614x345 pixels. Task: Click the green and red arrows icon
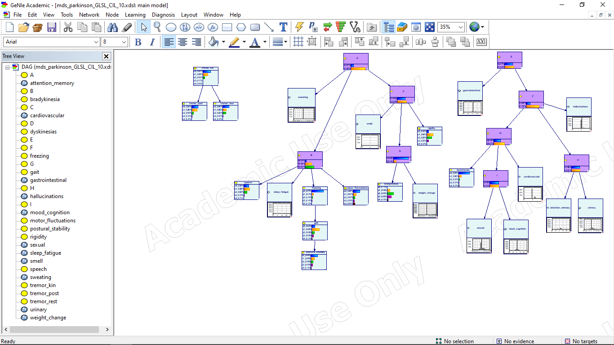pyautogui.click(x=327, y=27)
